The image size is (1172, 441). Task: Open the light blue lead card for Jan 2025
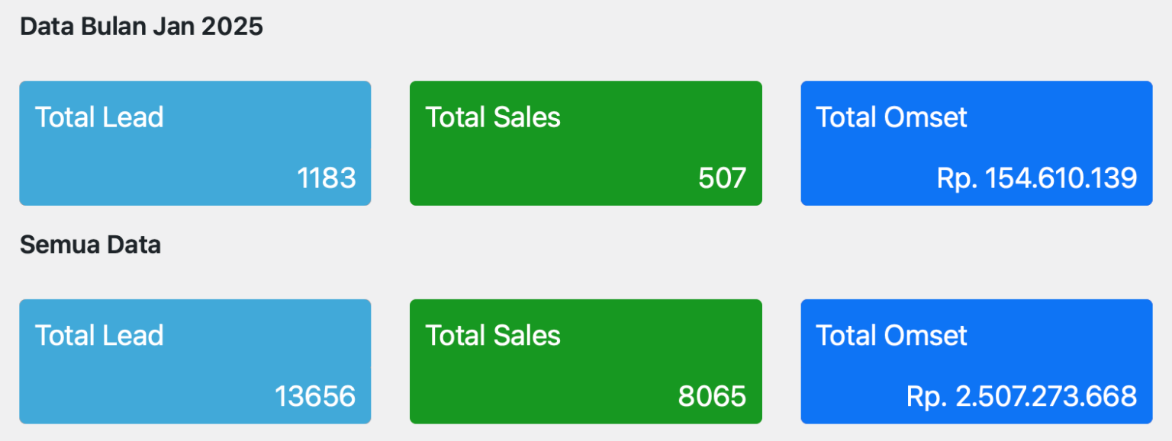point(195,143)
